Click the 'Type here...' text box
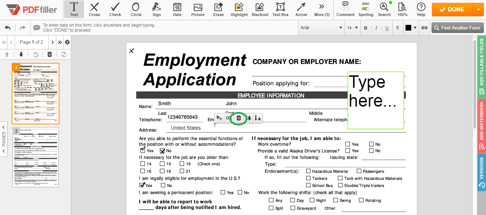Image resolution: width=486 pixels, height=215 pixels. [376, 100]
